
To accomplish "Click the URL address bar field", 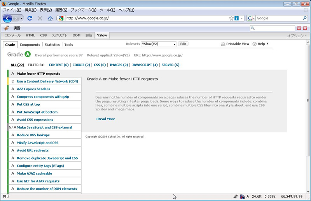I will (147, 18).
